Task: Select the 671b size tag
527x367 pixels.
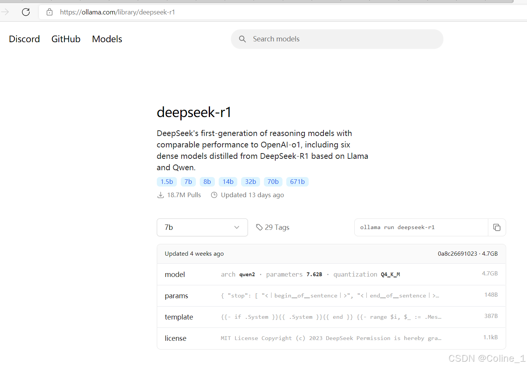Action: click(297, 182)
